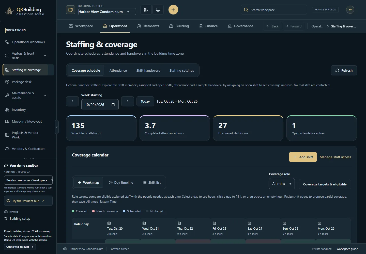Open the Attendance tab

(118, 70)
